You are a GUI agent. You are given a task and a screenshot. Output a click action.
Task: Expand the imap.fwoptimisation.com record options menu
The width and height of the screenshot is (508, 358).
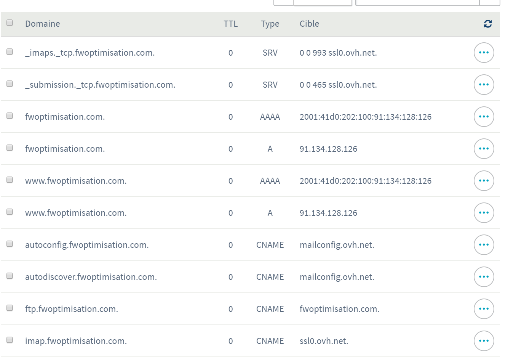484,341
